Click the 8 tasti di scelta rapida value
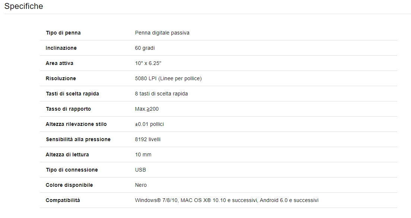This screenshot has height=218, width=411. 161,94
